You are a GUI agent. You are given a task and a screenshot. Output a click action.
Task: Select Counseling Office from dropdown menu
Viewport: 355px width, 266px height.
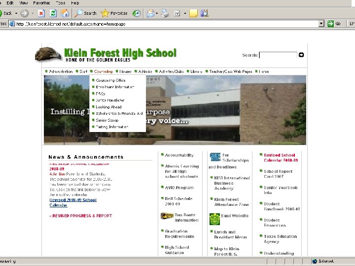tap(110, 80)
